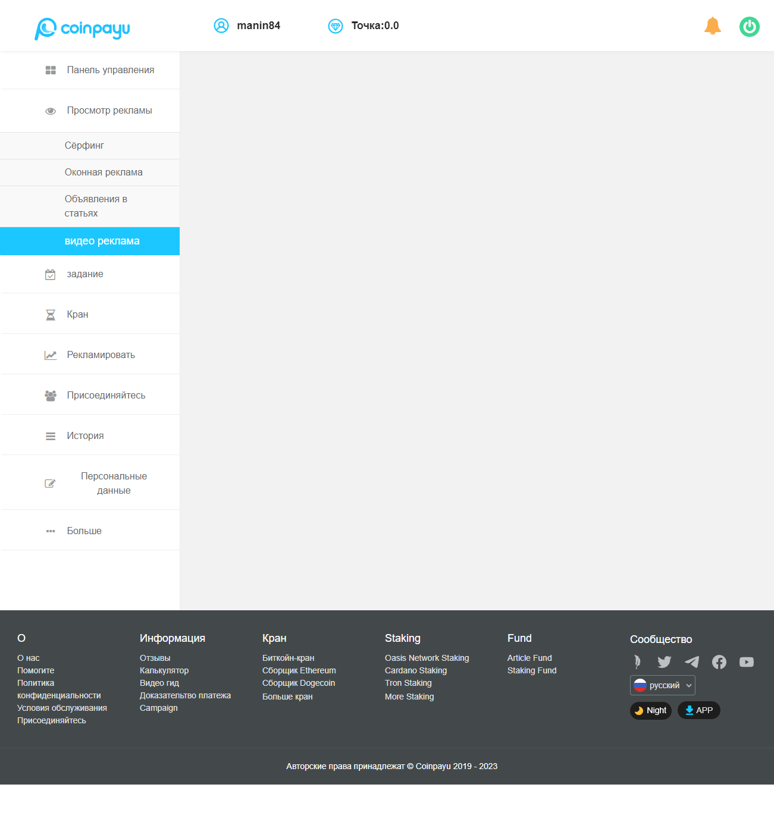Toggle Night mode
This screenshot has height=825, width=774.
pyautogui.click(x=651, y=710)
